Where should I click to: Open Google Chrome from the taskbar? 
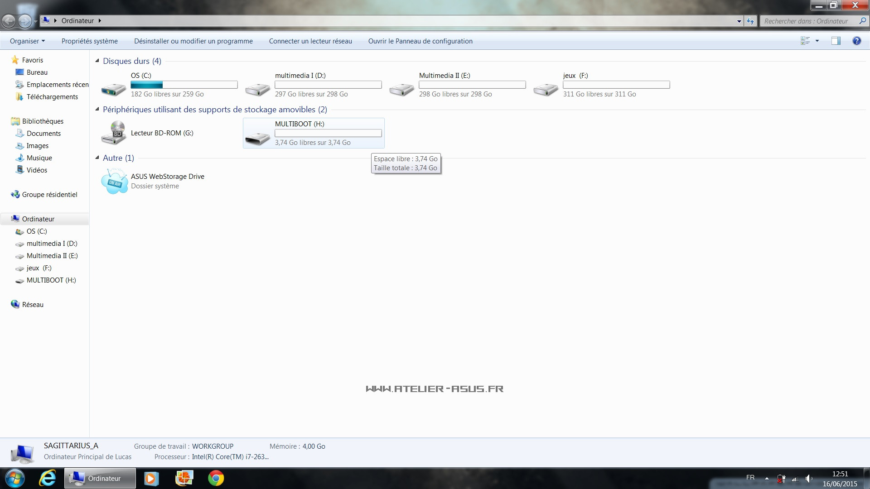[216, 478]
